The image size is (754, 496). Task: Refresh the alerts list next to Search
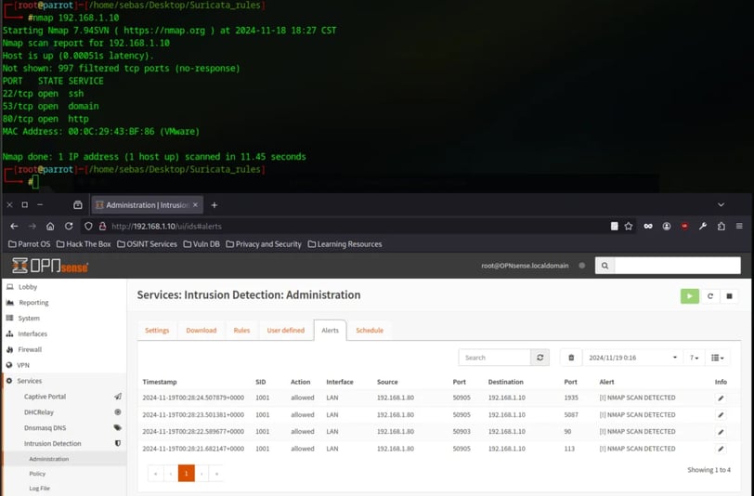(540, 358)
